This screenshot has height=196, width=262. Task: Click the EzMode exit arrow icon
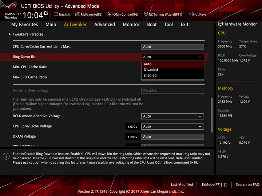point(224,185)
